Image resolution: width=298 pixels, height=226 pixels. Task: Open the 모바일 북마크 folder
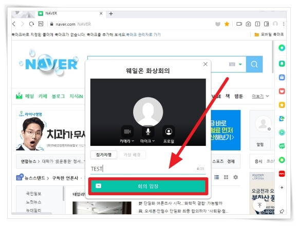coord(269,34)
